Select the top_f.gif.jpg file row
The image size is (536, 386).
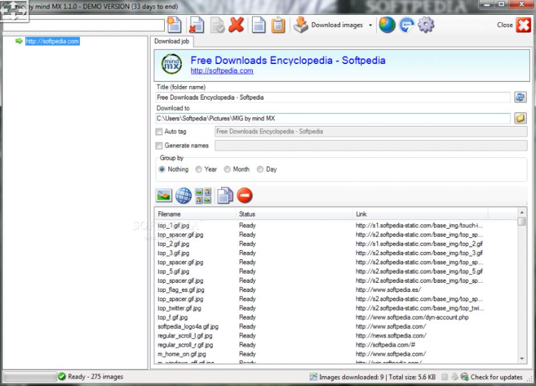point(336,318)
